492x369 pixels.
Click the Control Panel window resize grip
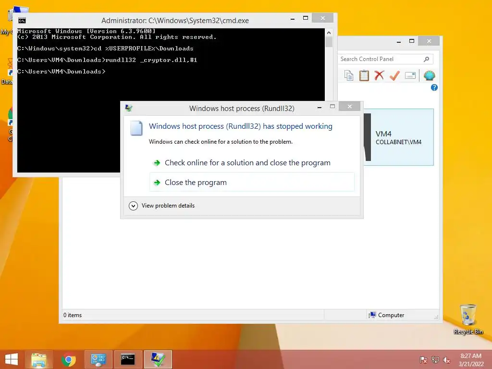click(436, 317)
